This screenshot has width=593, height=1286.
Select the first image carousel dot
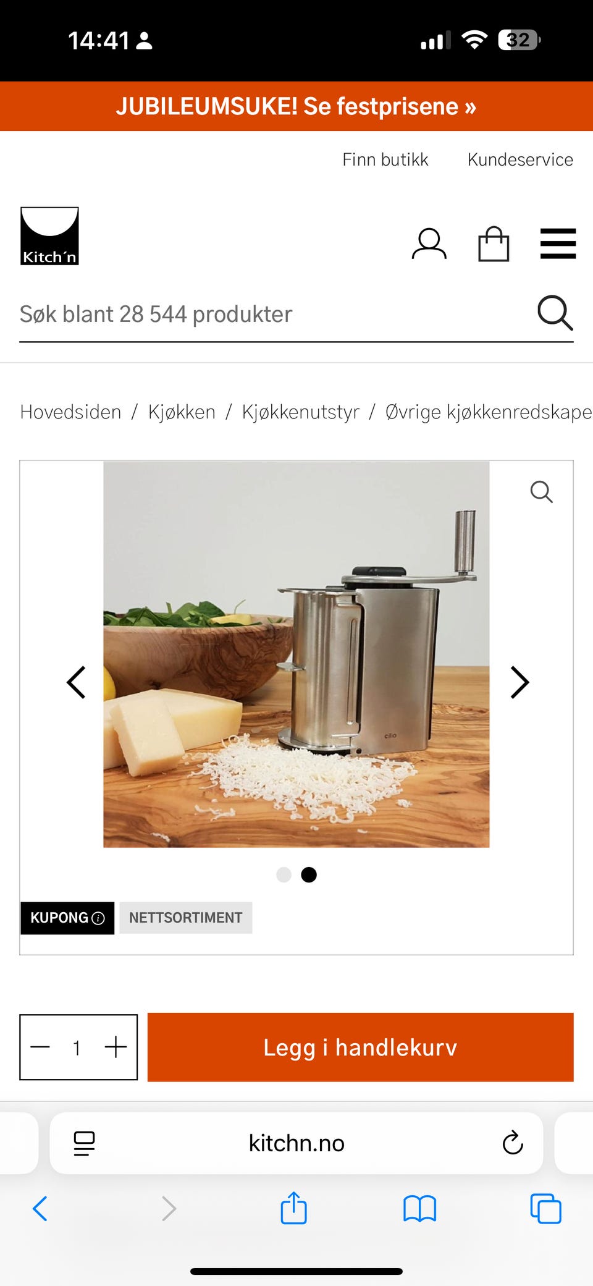tap(284, 874)
